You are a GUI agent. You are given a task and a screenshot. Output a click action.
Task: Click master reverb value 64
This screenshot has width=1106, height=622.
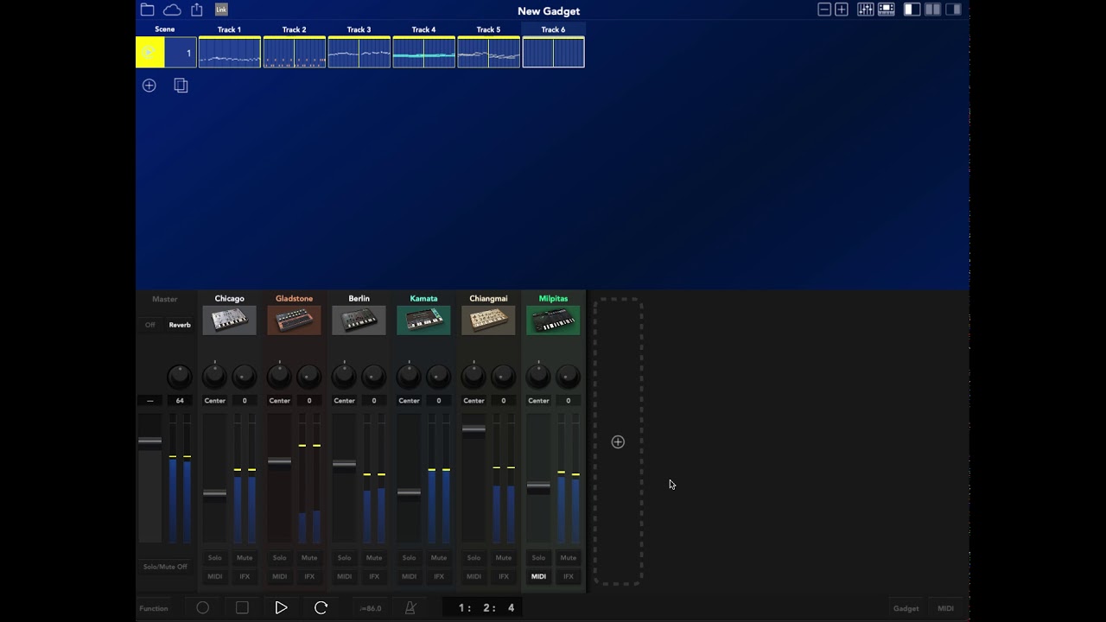(180, 401)
